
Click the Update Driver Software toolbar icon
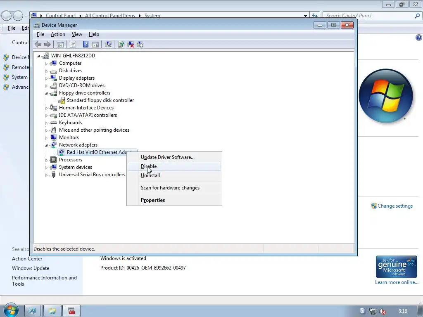[121, 45]
